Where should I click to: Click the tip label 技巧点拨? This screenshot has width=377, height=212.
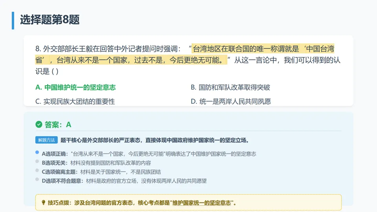pyautogui.click(x=58, y=203)
